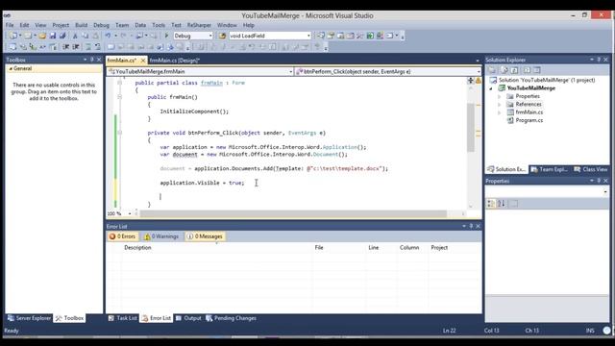Screen dimensions: 615x346
Task: Click the ReSharper warning marker icon
Action: (479, 81)
